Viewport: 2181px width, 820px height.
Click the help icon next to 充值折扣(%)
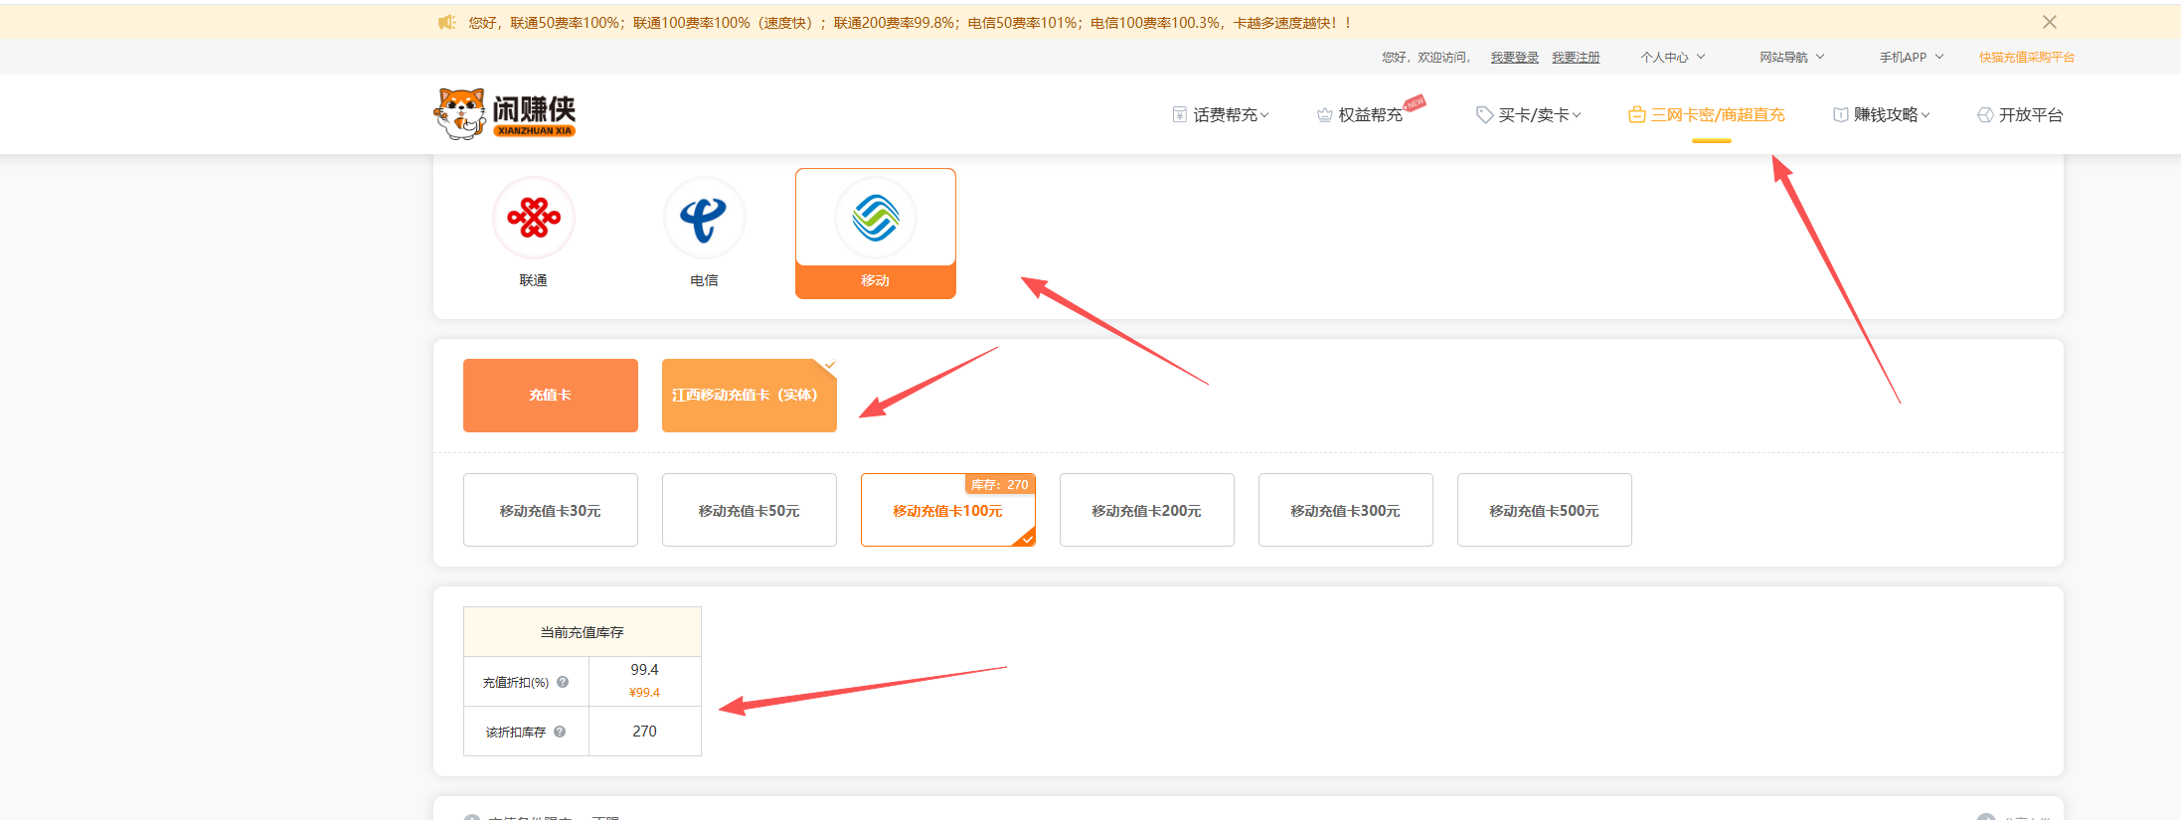tap(563, 682)
